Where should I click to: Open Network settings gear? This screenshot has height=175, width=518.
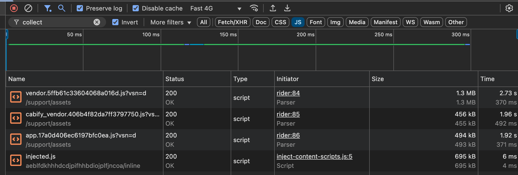[x=509, y=8]
